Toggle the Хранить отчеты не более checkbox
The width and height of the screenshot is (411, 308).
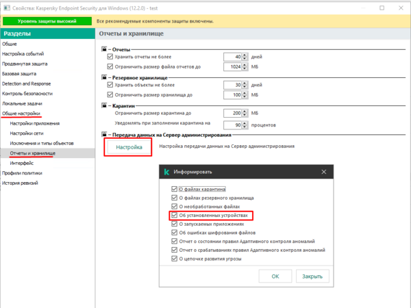[110, 57]
